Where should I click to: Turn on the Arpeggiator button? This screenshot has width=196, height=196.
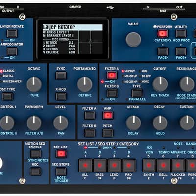pyautogui.click(x=12, y=51)
